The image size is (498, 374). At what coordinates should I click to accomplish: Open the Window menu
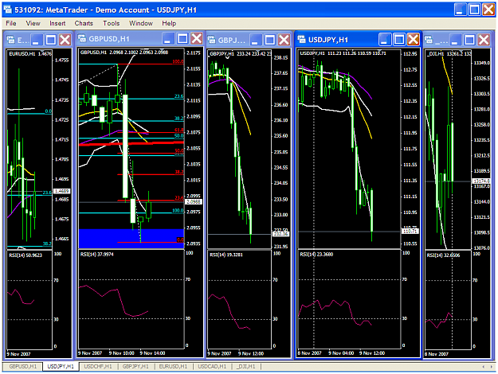tap(141, 23)
